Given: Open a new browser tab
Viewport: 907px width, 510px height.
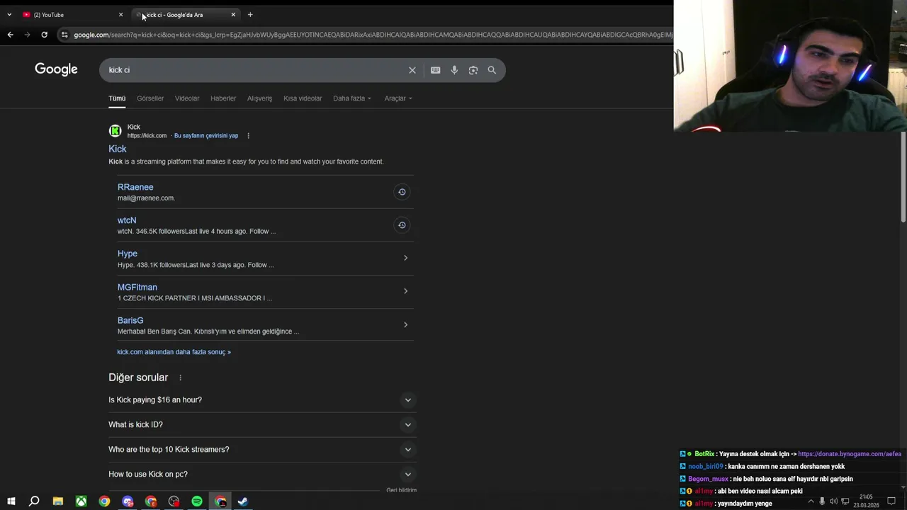Looking at the screenshot, I should point(250,15).
